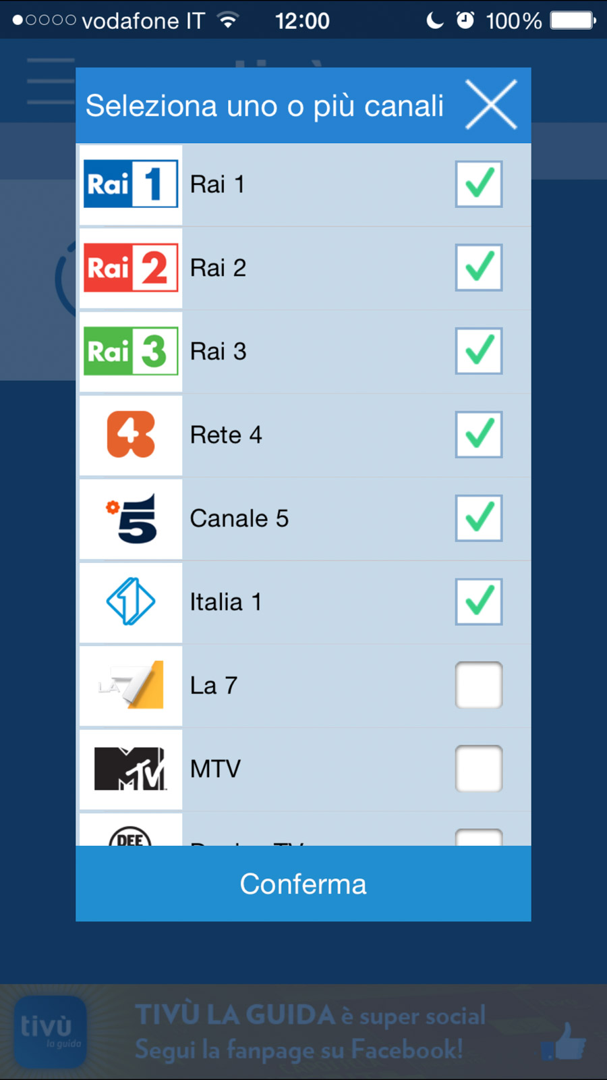Enable the La 7 checkbox
Viewport: 607px width, 1080px height.
tap(479, 685)
